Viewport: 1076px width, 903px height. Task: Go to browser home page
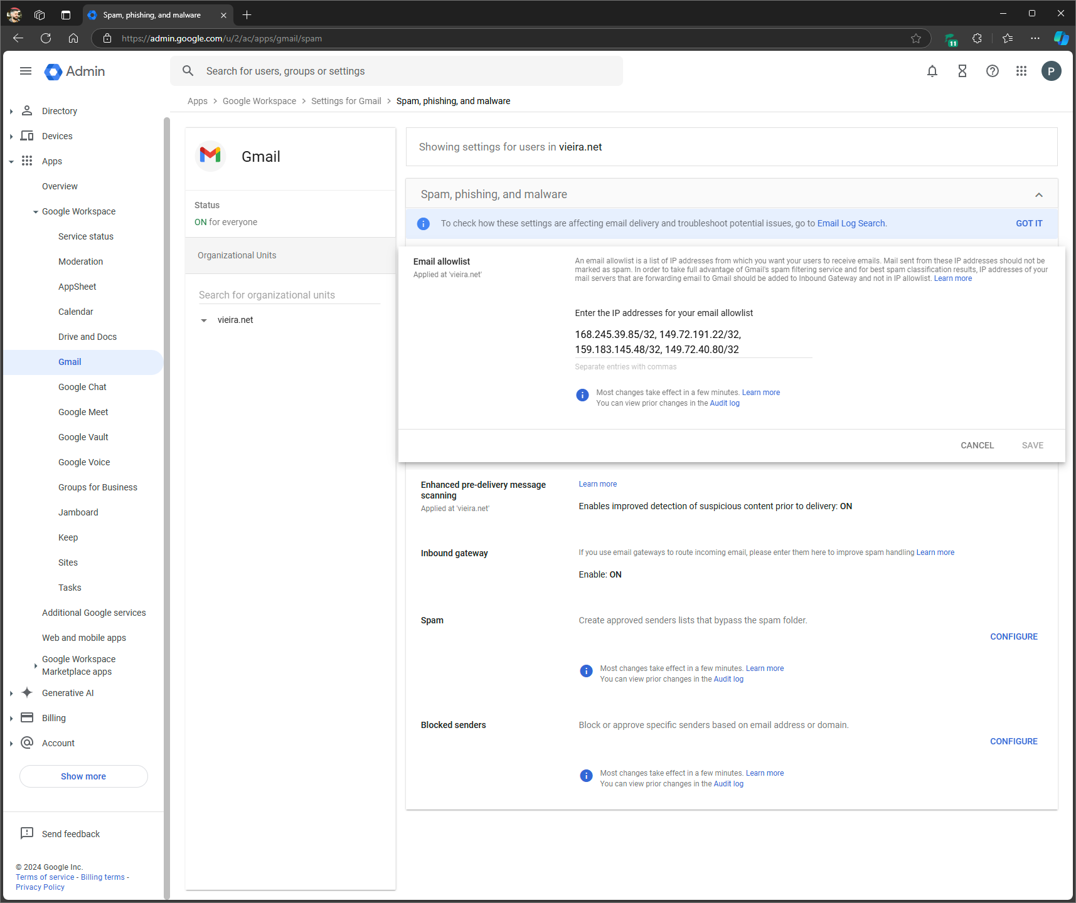tap(73, 38)
